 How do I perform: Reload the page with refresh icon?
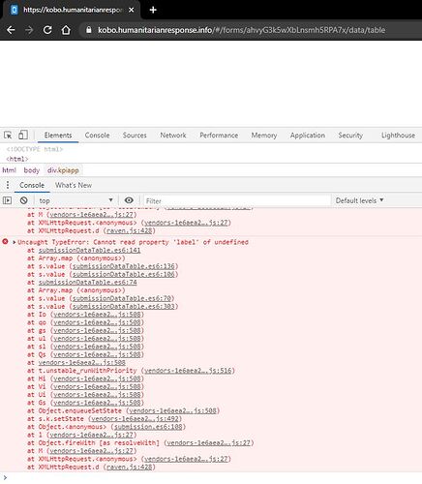pyautogui.click(x=47, y=30)
